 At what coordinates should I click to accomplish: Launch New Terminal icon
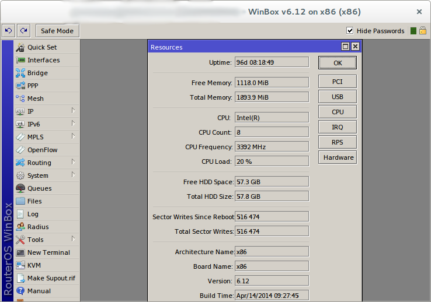click(20, 252)
